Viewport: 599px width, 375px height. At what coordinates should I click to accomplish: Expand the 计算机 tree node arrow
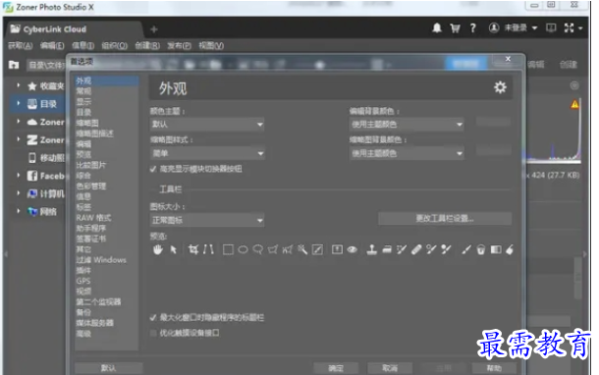(18, 192)
